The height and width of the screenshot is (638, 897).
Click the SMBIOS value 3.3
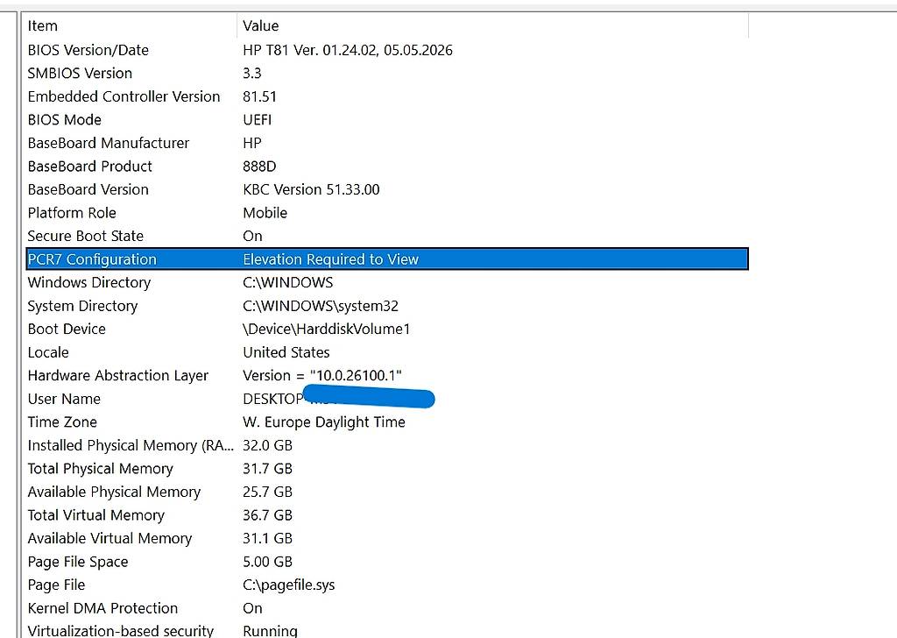coord(251,74)
